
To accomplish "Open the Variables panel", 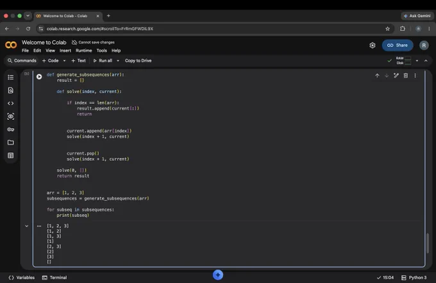I will pos(22,277).
